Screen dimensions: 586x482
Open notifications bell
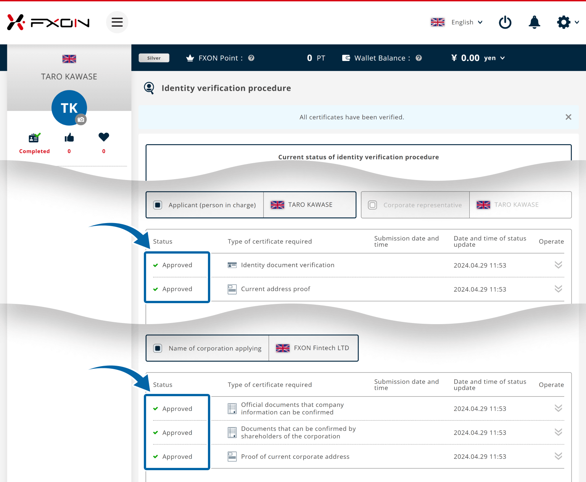tap(534, 22)
